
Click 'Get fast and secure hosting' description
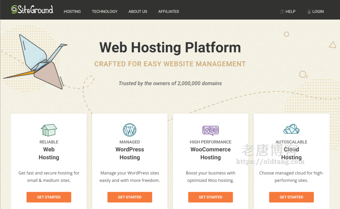(x=49, y=177)
